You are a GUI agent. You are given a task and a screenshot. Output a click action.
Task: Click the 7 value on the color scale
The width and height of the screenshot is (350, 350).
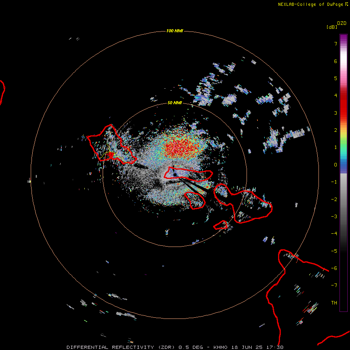336,44
